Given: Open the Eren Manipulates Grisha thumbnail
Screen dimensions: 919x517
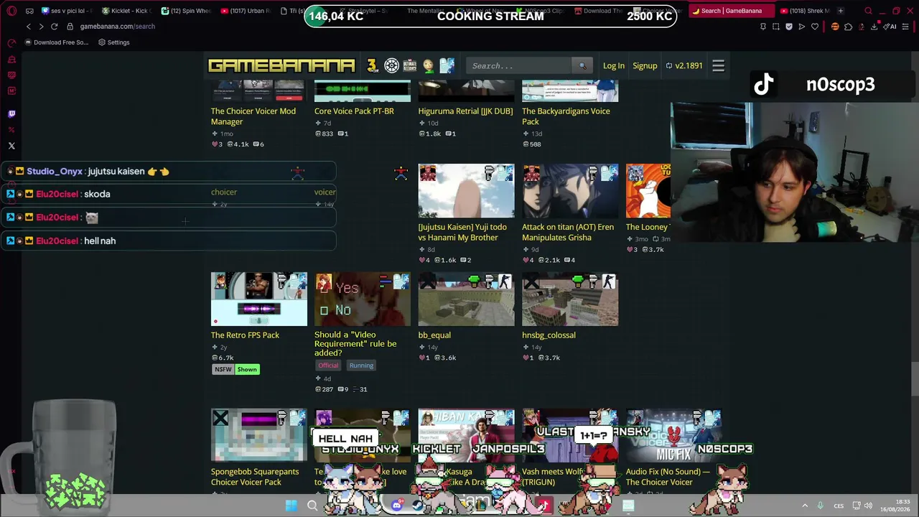Looking at the screenshot, I should 570,191.
